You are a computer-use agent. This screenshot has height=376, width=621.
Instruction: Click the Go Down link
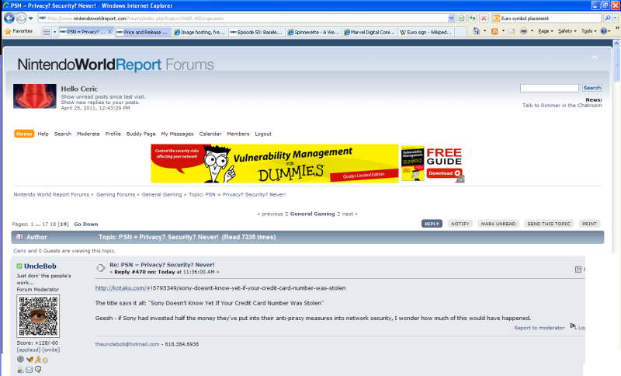tap(86, 225)
